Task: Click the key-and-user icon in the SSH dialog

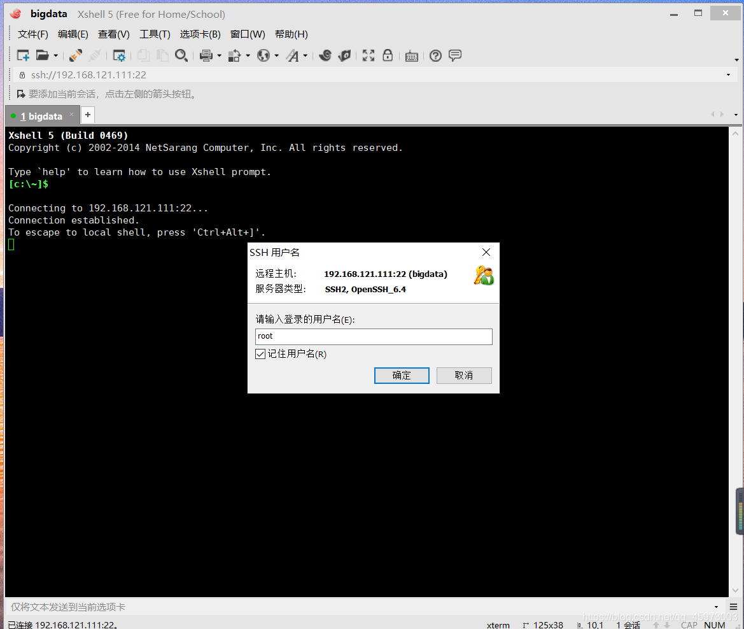Action: coord(484,276)
